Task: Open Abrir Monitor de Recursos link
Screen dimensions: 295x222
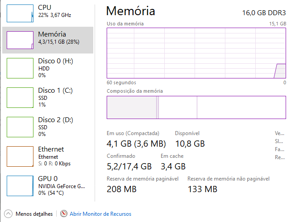Action: click(100, 214)
